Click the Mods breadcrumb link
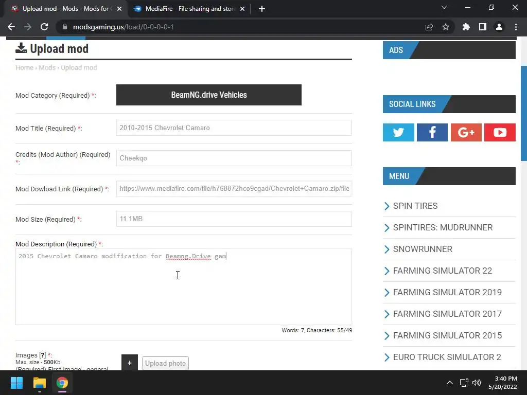The height and width of the screenshot is (395, 527). click(47, 67)
